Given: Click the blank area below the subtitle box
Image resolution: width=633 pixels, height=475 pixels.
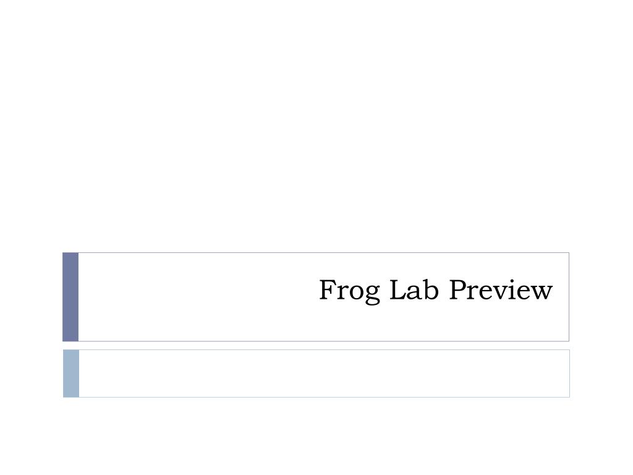Looking at the screenshot, I should [x=316, y=436].
